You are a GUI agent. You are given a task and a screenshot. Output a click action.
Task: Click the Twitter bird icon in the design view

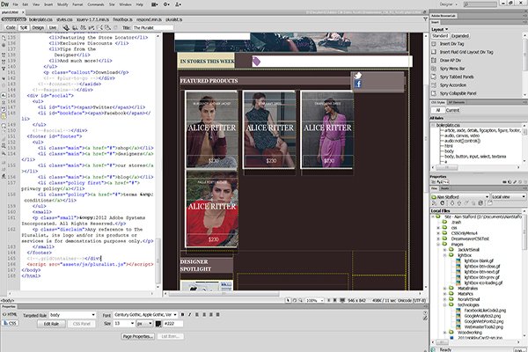(357, 76)
